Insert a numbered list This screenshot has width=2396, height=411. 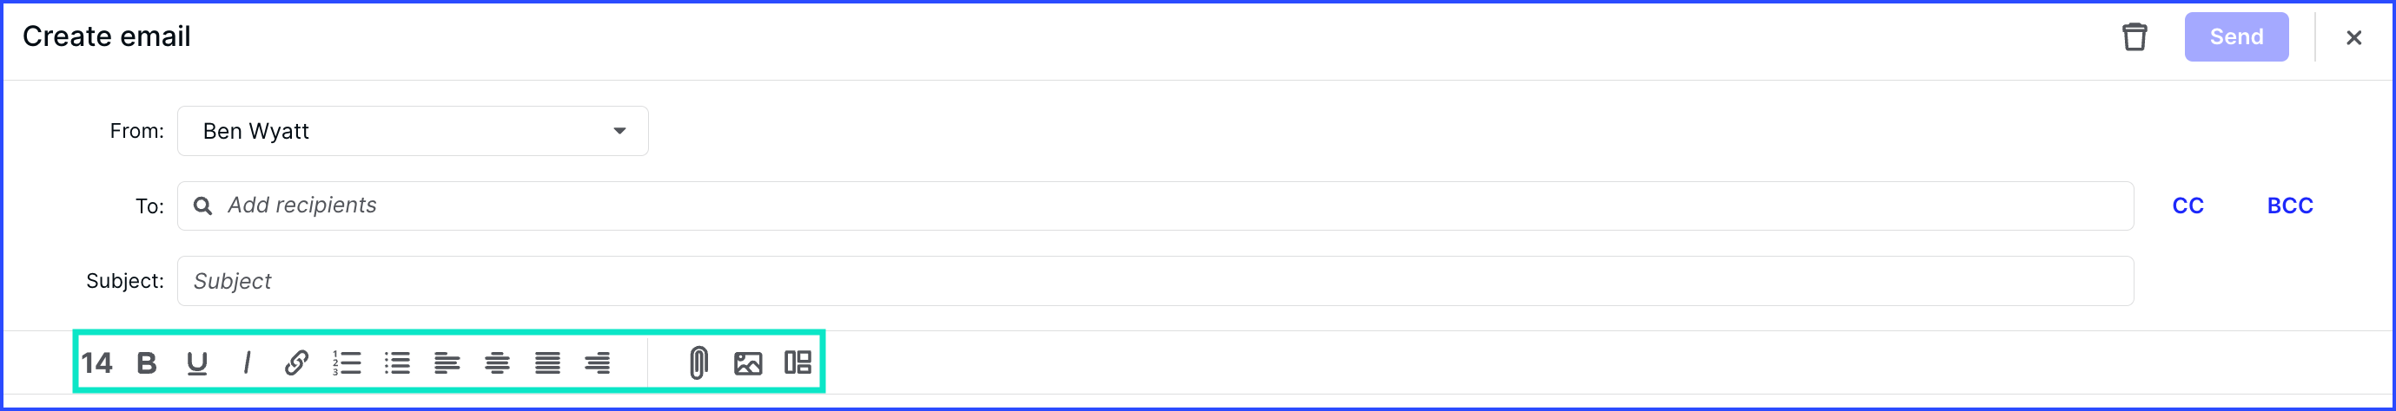tap(346, 362)
